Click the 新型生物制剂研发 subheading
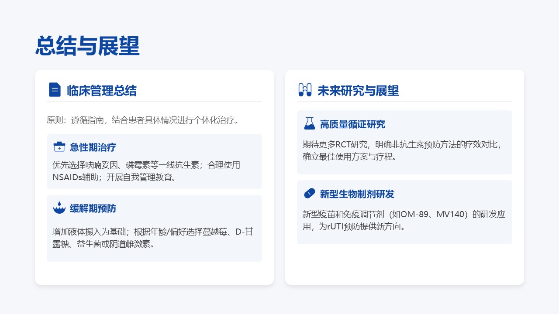 [x=357, y=194]
